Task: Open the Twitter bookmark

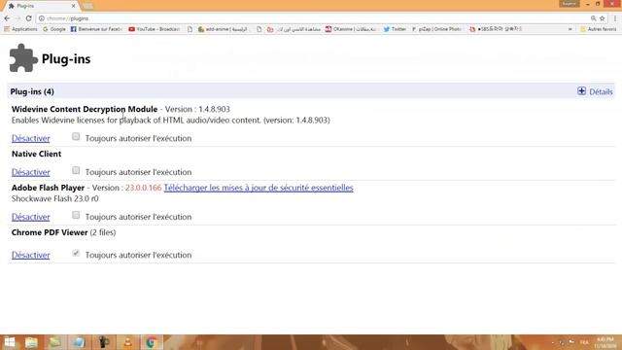Action: [x=395, y=29]
